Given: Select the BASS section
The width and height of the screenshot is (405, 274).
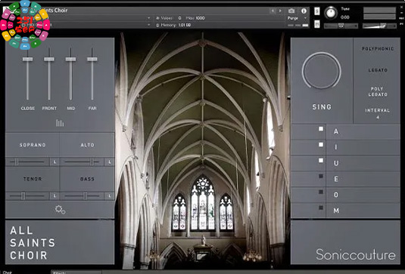Looking at the screenshot, I should (87, 179).
